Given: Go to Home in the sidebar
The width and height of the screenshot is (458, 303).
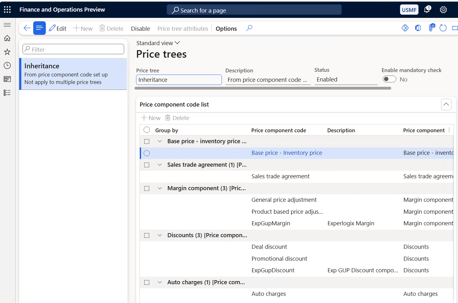Looking at the screenshot, I should [x=7, y=38].
